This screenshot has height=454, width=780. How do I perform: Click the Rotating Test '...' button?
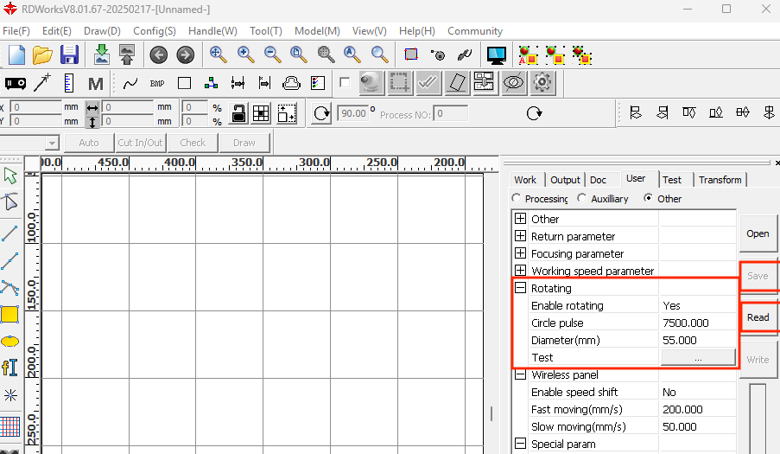coord(698,357)
